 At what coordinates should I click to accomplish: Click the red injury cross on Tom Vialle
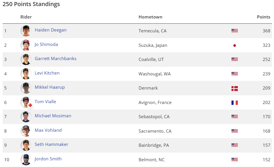(x=30, y=105)
